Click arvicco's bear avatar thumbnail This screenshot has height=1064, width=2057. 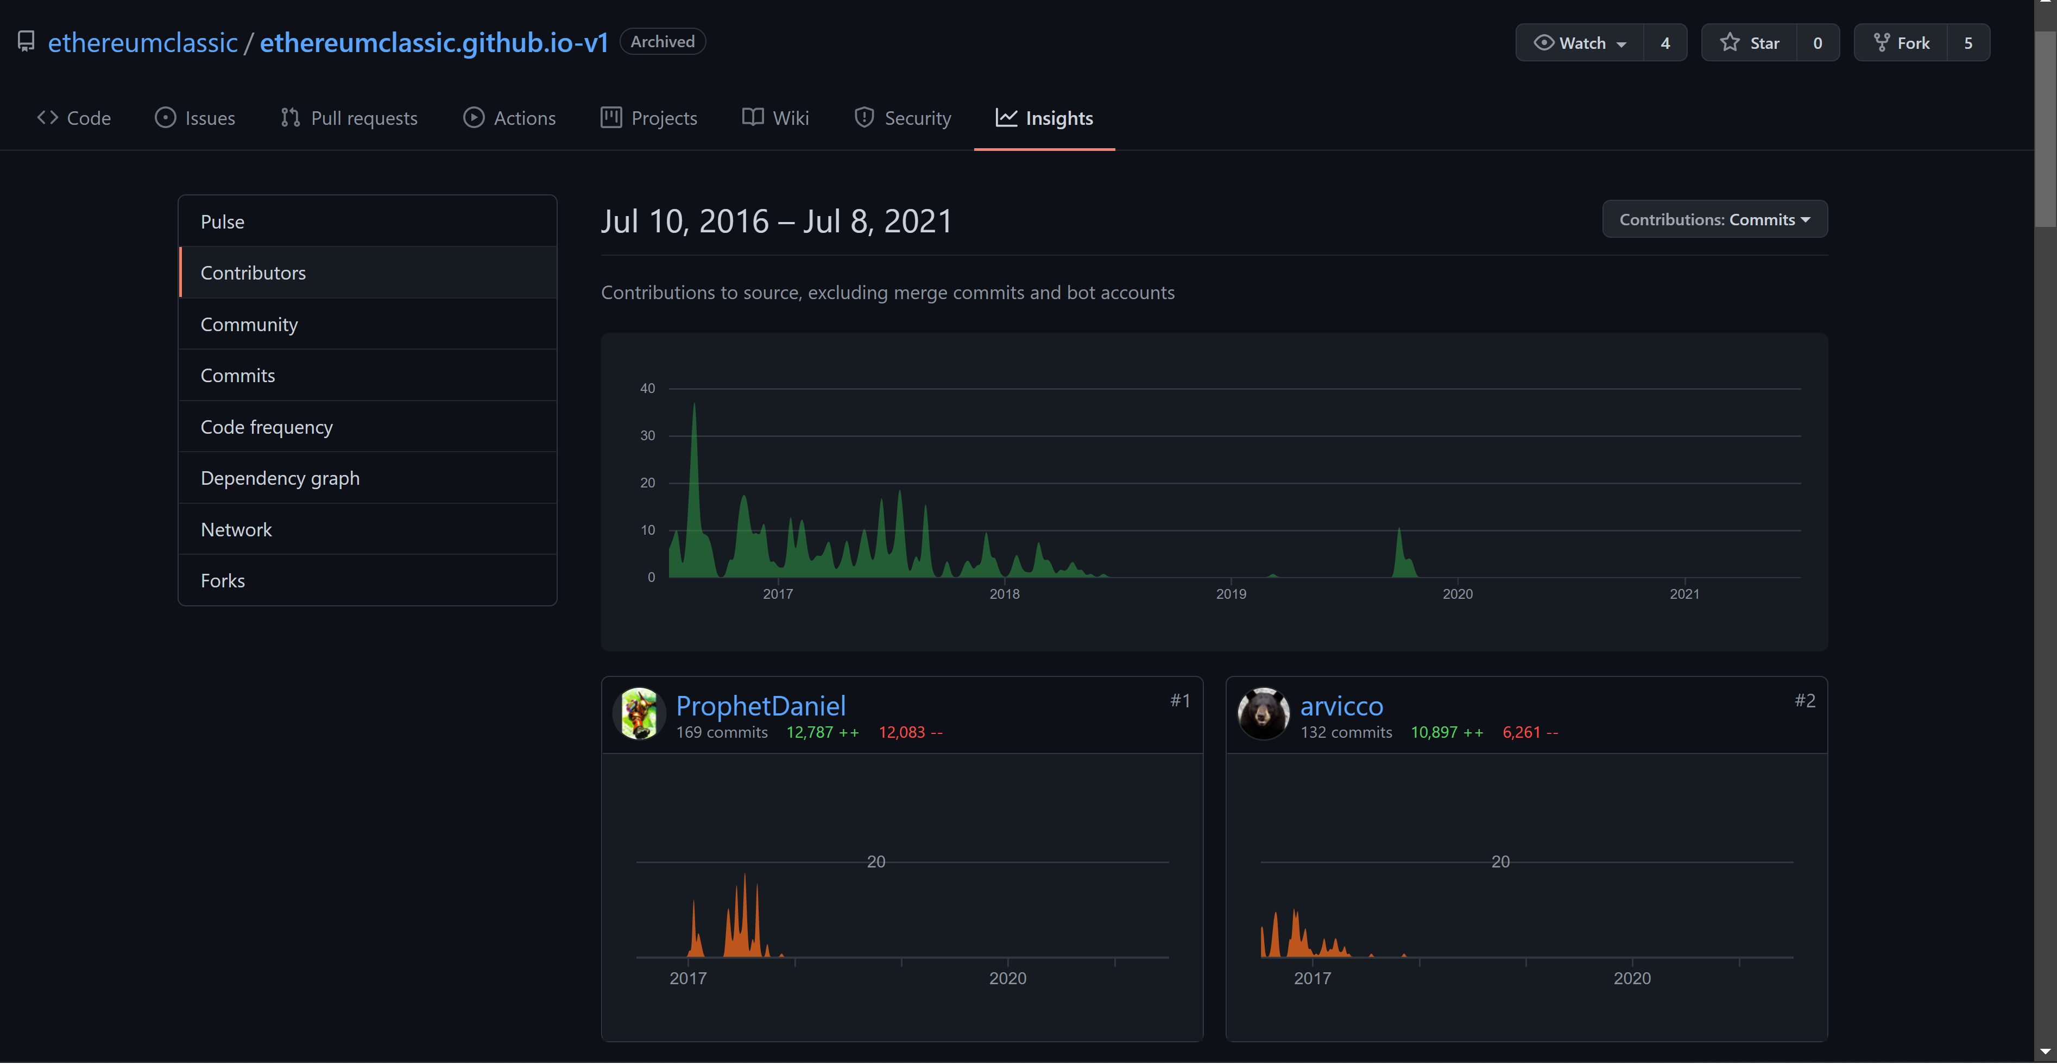tap(1263, 714)
